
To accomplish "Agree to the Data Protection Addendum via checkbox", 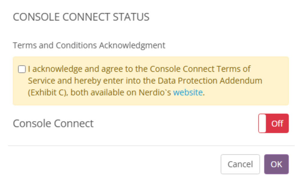I will coord(22,69).
